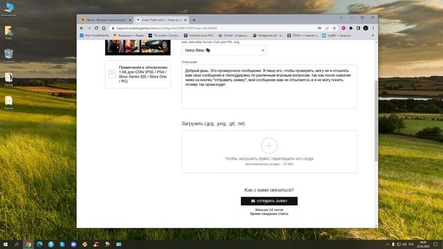This screenshot has width=443, height=249.
Task: Open the Heinz Ritter account dropdown
Action: tap(224, 50)
